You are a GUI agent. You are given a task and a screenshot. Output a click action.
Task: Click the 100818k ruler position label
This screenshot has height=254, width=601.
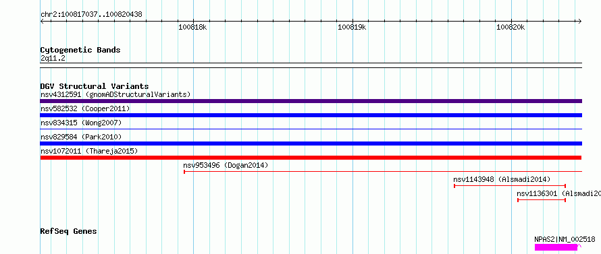(x=192, y=27)
